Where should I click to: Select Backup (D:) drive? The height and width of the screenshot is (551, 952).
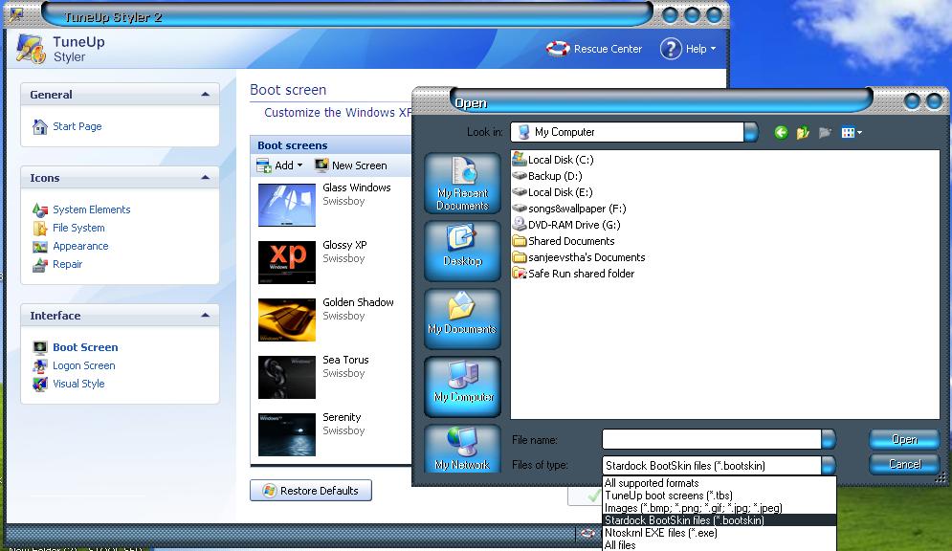pos(547,176)
